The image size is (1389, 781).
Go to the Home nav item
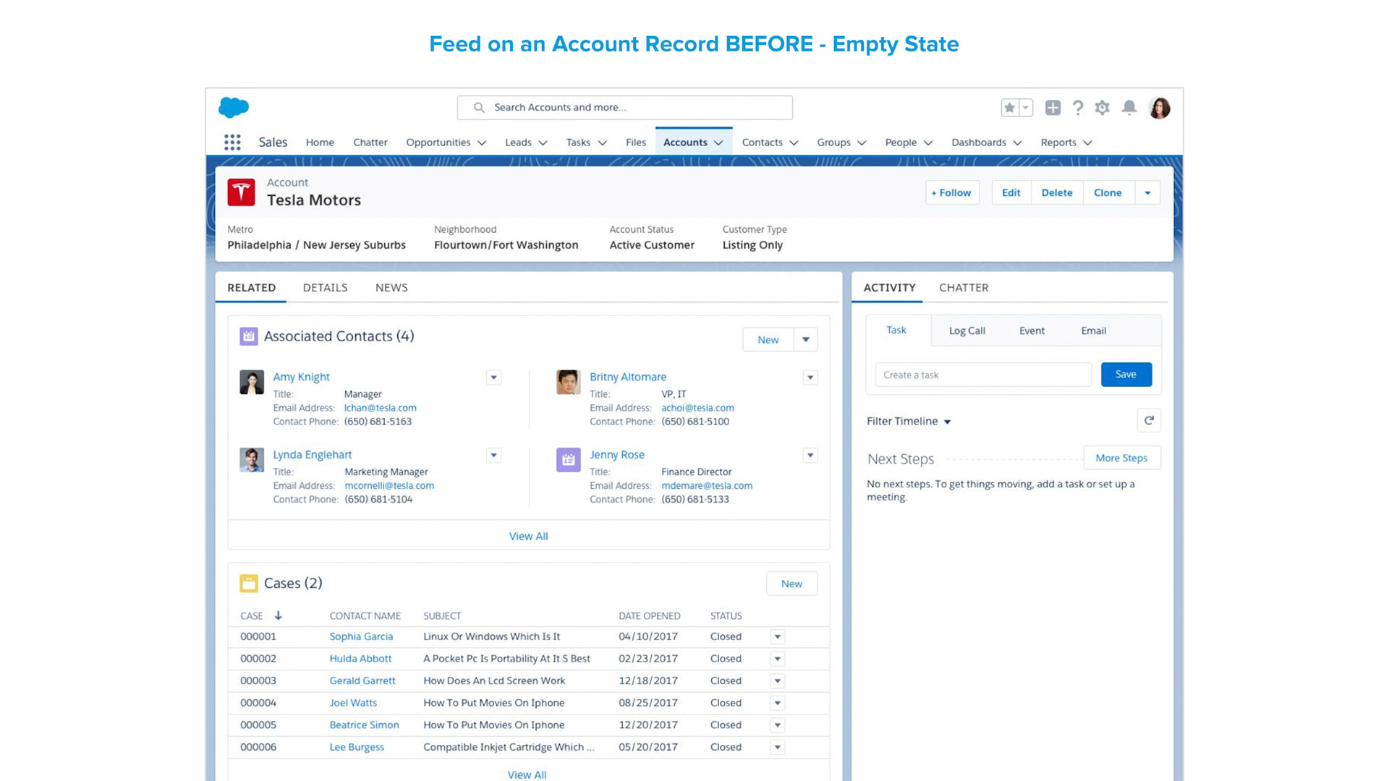click(320, 142)
